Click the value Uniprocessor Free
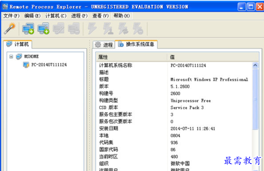Image resolution: width=264 pixels, height=171 pixels. [x=190, y=101]
